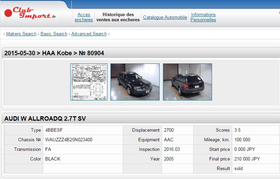Enlarge the front view car photo
Image resolution: width=280 pixels, height=179 pixels.
(x=135, y=82)
